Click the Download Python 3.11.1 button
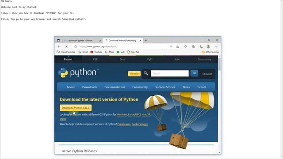 click(x=76, y=108)
